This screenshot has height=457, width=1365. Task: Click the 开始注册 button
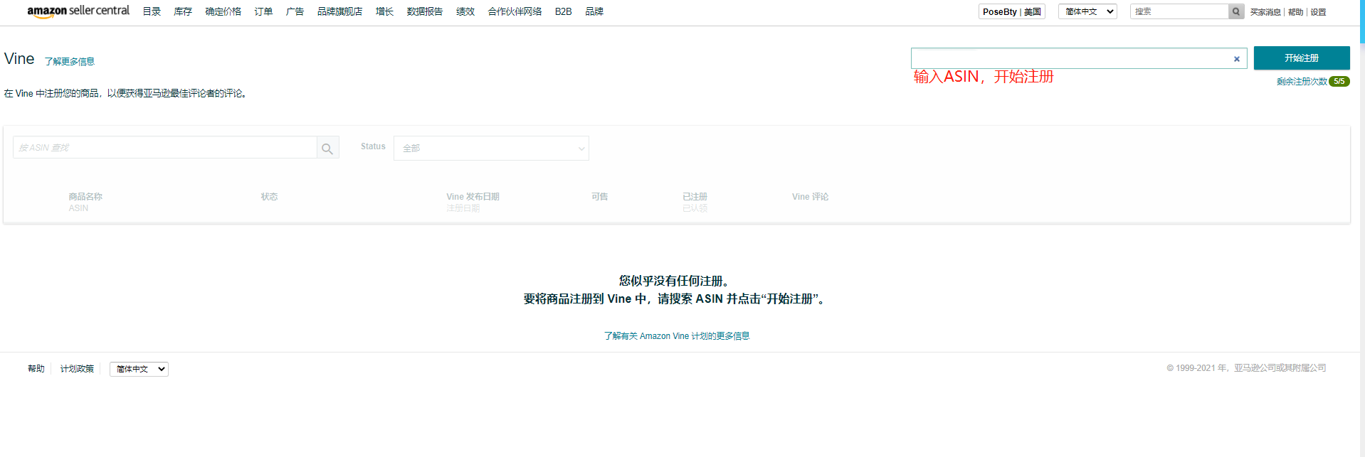pos(1302,58)
